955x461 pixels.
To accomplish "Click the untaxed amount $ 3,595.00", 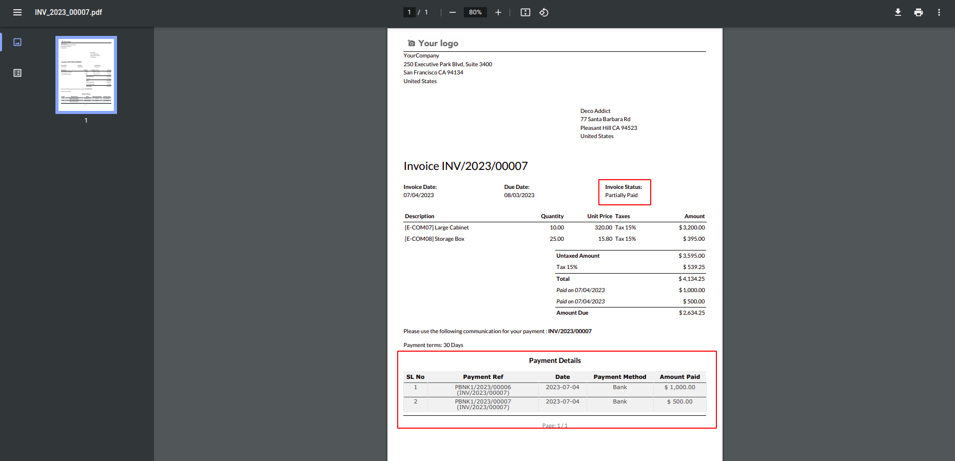I will [x=692, y=256].
